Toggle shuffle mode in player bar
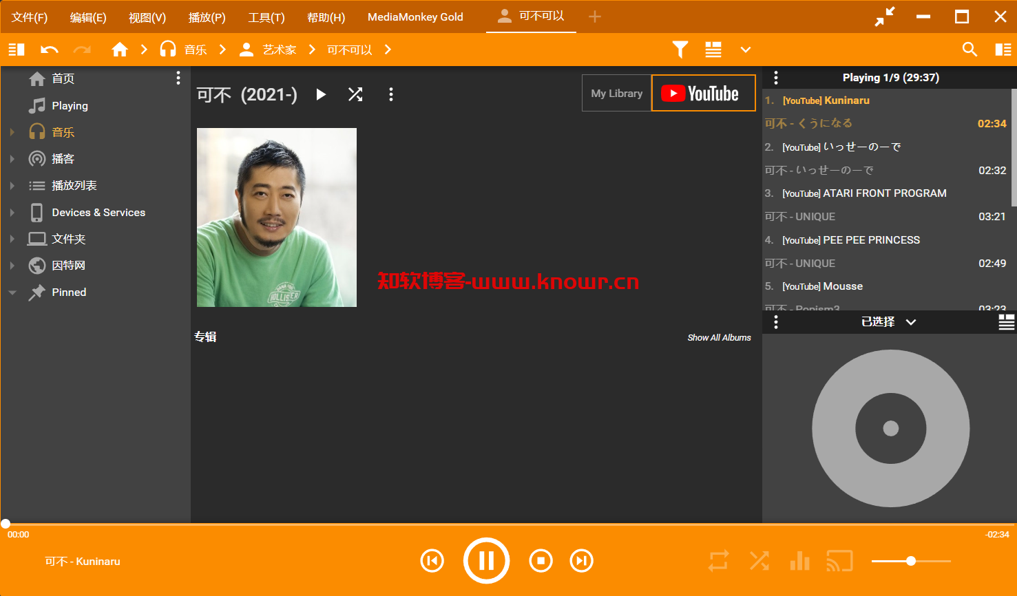The height and width of the screenshot is (596, 1017). pyautogui.click(x=759, y=561)
